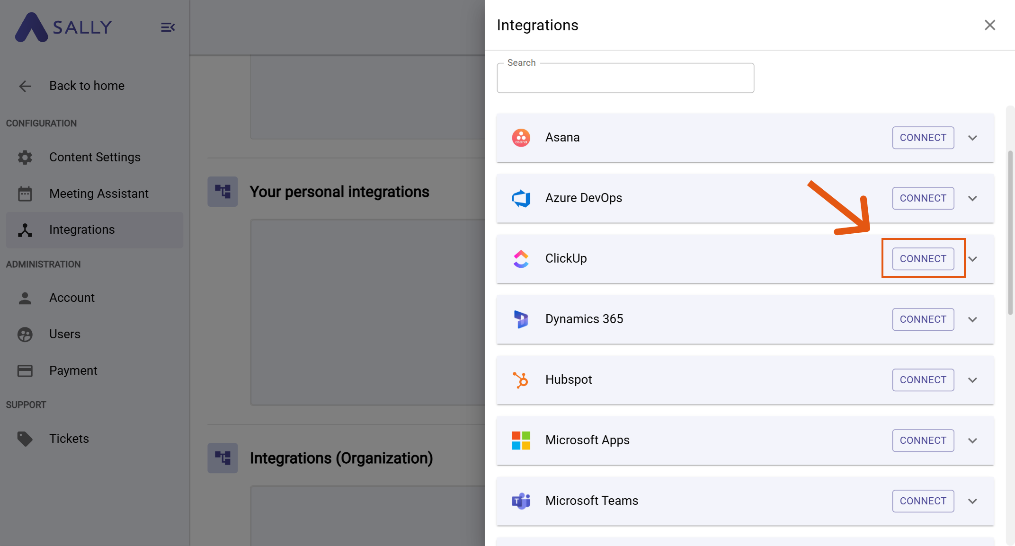Expand the Microsoft Teams integration row

click(x=973, y=501)
